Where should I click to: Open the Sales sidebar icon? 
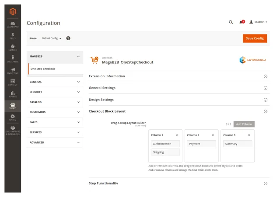pyautogui.click(x=13, y=36)
